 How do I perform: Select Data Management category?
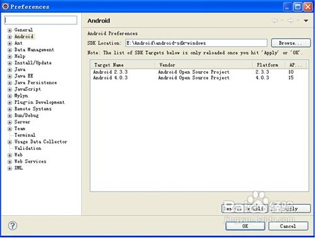pyautogui.click(x=34, y=50)
